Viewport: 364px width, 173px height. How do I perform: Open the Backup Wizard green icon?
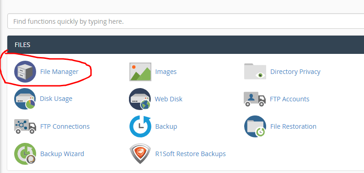tap(25, 154)
